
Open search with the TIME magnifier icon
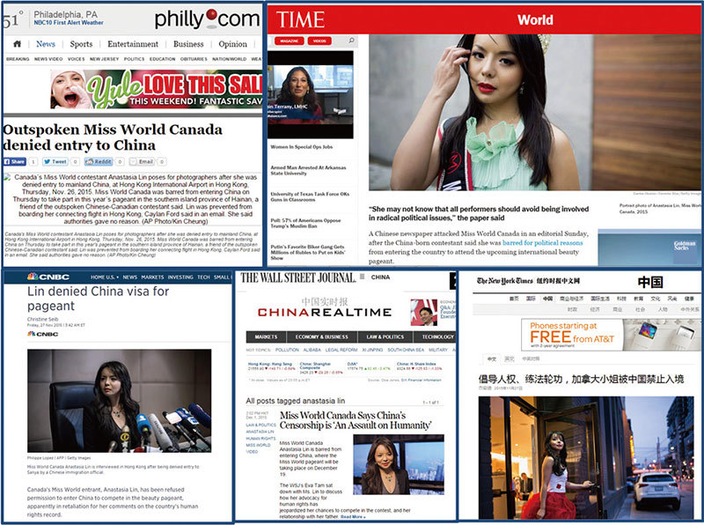coord(351,41)
